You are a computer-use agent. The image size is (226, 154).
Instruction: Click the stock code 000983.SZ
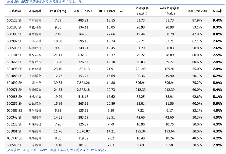14,111
